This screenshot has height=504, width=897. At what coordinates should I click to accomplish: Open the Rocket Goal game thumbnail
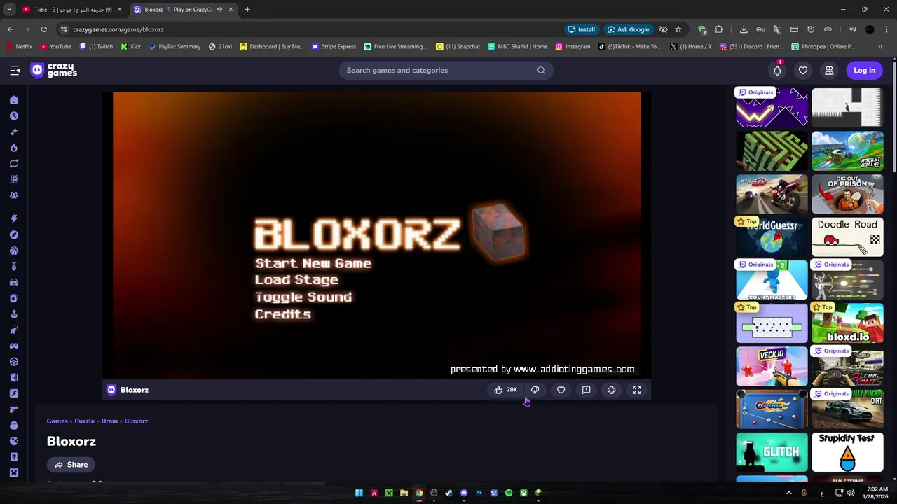tap(847, 151)
